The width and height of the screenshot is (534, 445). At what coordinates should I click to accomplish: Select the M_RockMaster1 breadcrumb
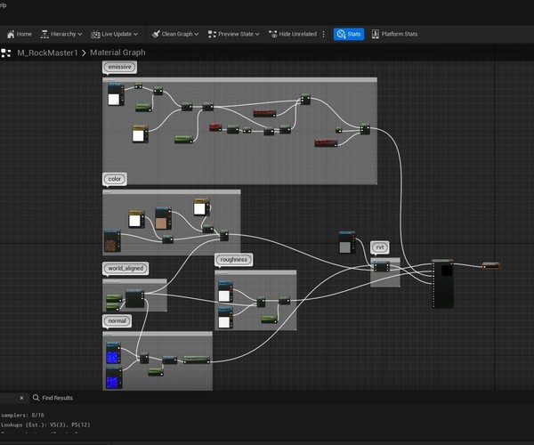pos(47,53)
